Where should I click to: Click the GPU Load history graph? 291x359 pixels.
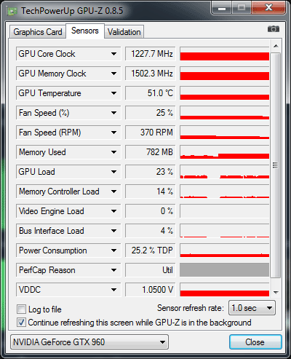coord(225,172)
